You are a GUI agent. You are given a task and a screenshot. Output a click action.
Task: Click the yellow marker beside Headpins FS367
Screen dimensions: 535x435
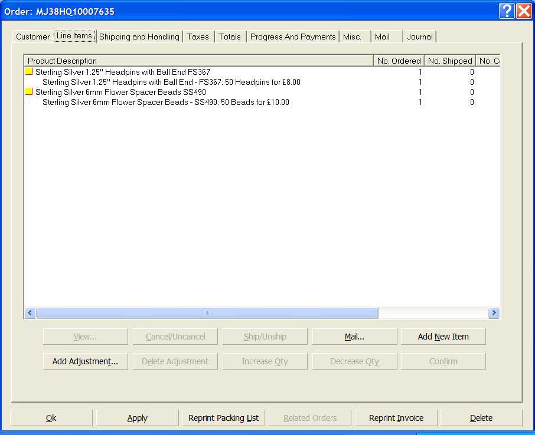tap(29, 72)
